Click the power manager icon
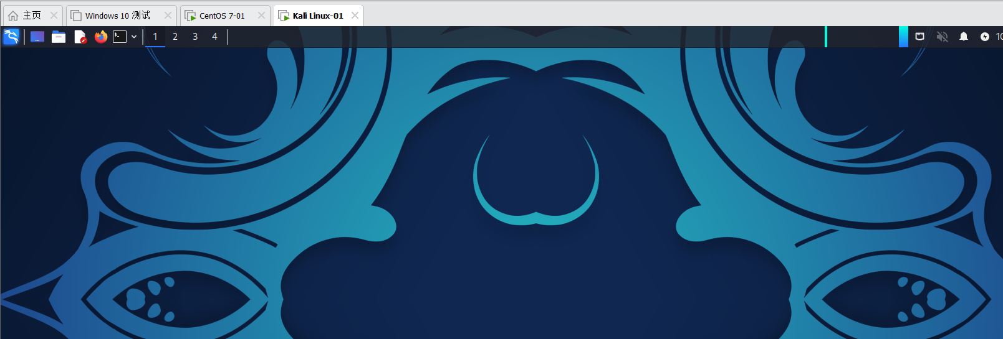 pos(985,37)
